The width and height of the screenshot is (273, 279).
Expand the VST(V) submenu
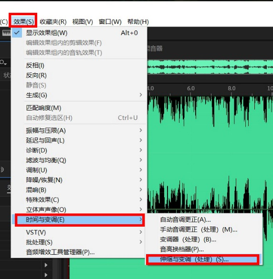pos(79,232)
